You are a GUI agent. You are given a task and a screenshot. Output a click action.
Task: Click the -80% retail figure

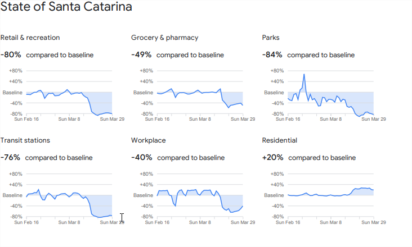tap(11, 55)
